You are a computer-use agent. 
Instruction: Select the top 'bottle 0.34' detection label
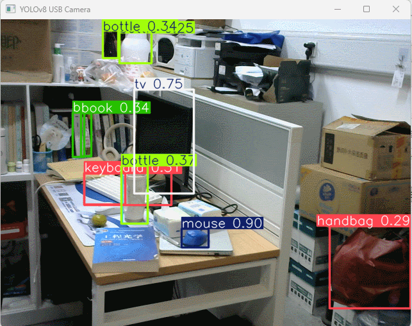(147, 26)
